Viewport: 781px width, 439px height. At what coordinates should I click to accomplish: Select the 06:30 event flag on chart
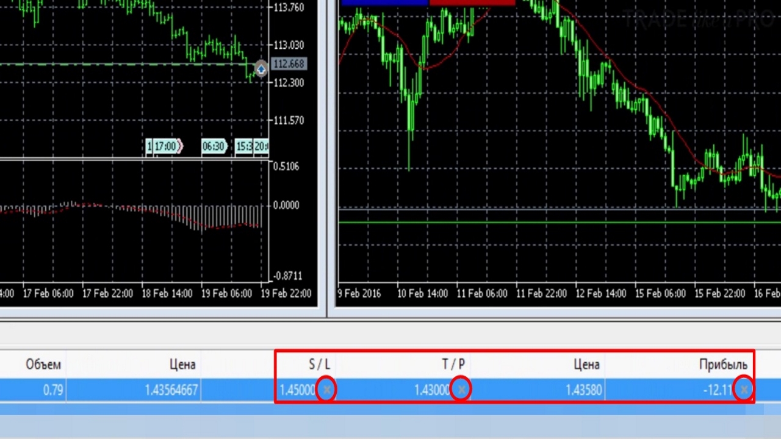coord(214,146)
